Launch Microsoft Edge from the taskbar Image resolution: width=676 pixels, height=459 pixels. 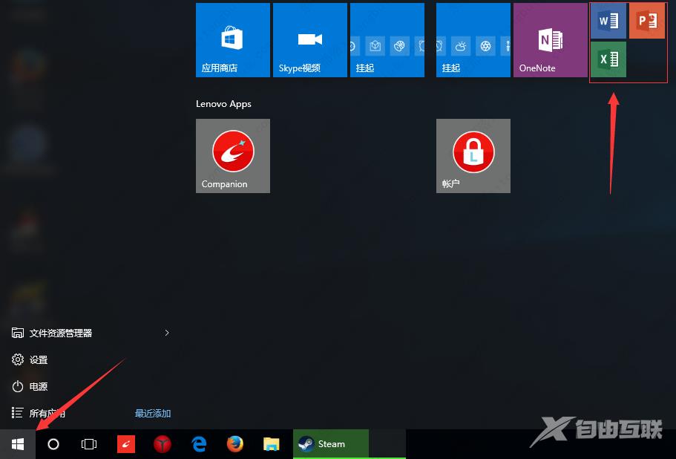(x=199, y=444)
